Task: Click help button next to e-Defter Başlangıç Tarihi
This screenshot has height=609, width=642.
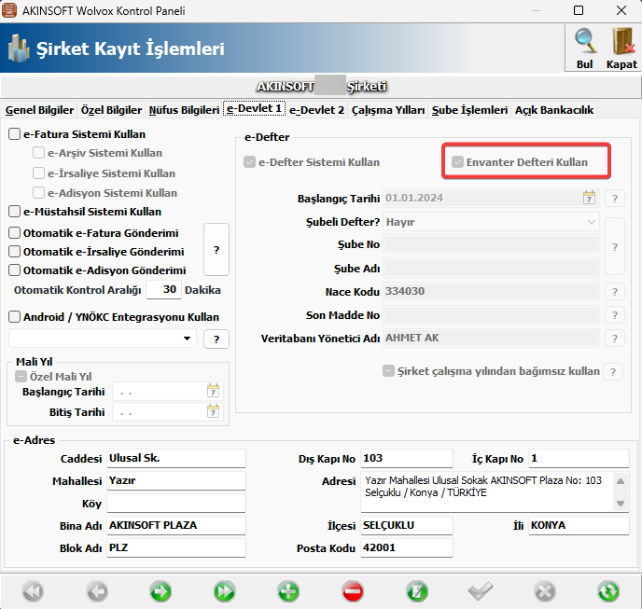Action: click(x=615, y=199)
